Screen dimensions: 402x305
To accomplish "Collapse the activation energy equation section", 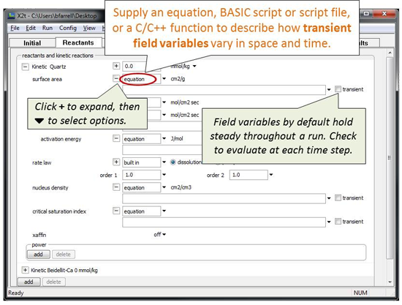I will pyautogui.click(x=116, y=138).
